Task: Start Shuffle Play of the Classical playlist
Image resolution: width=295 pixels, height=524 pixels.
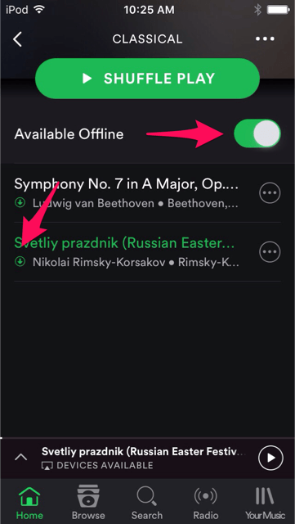Action: click(147, 79)
